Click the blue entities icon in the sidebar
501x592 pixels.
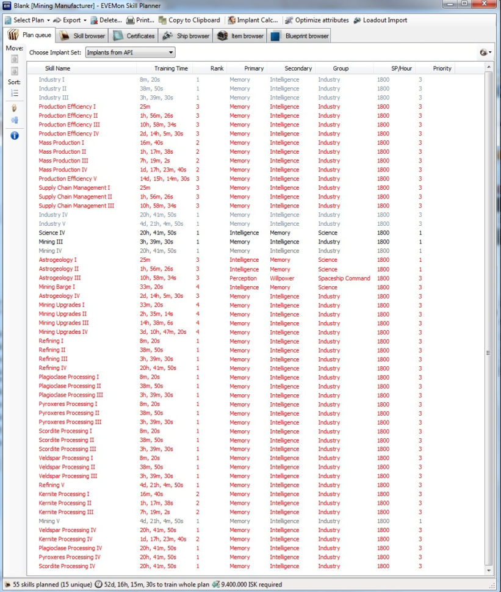pyautogui.click(x=15, y=119)
